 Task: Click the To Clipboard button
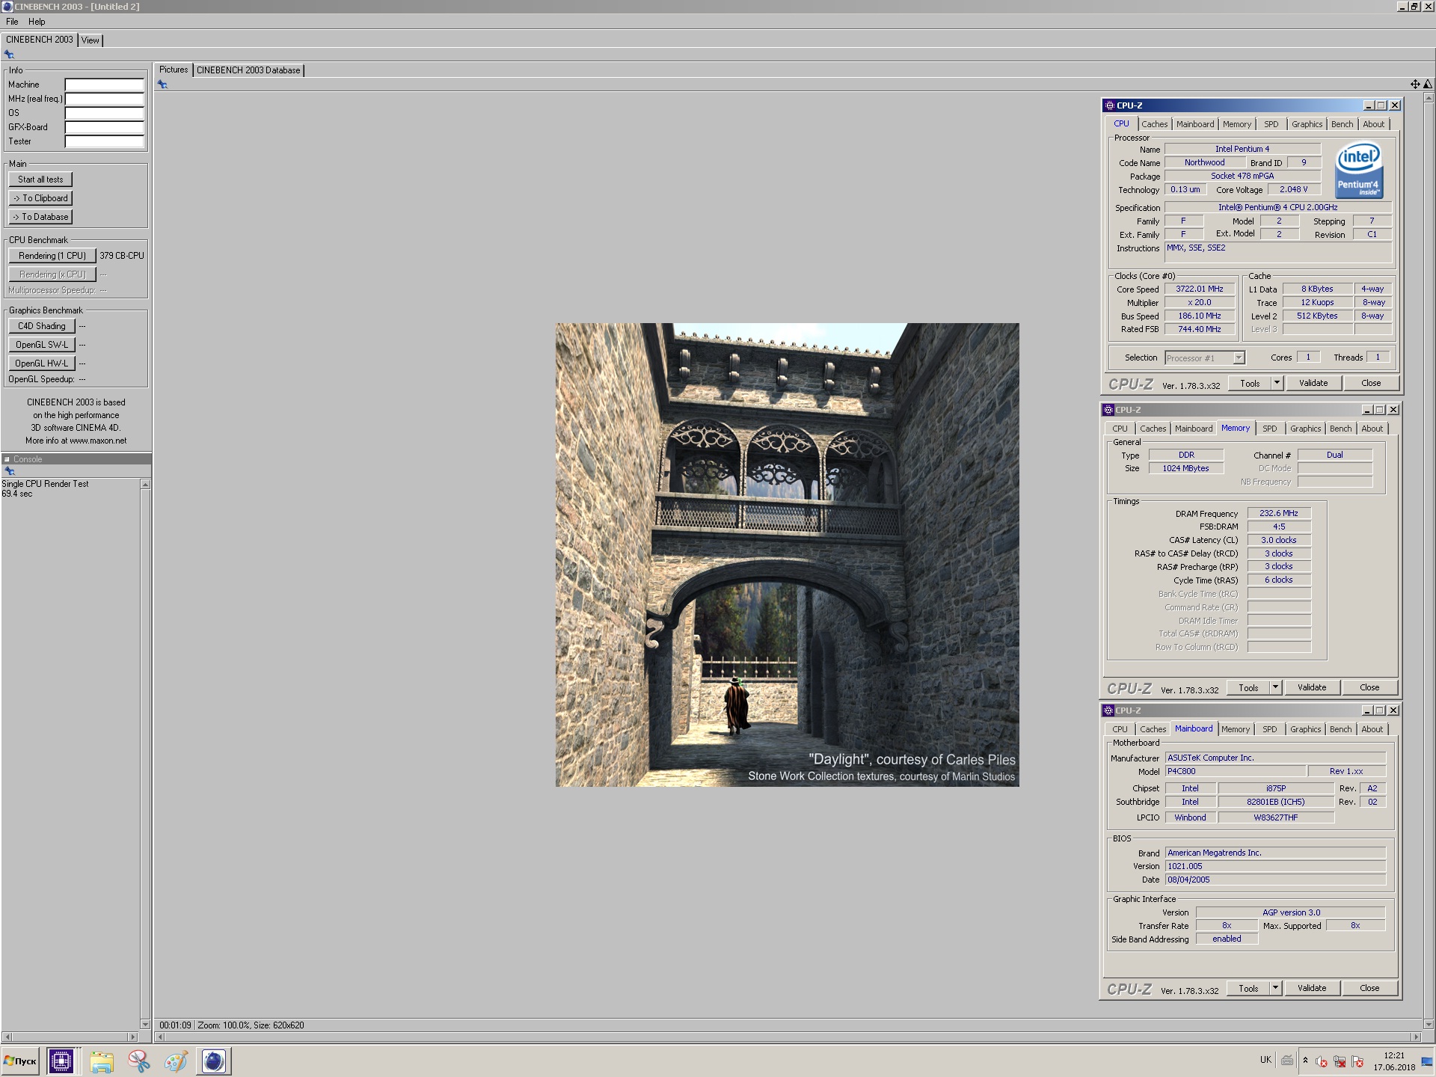40,198
